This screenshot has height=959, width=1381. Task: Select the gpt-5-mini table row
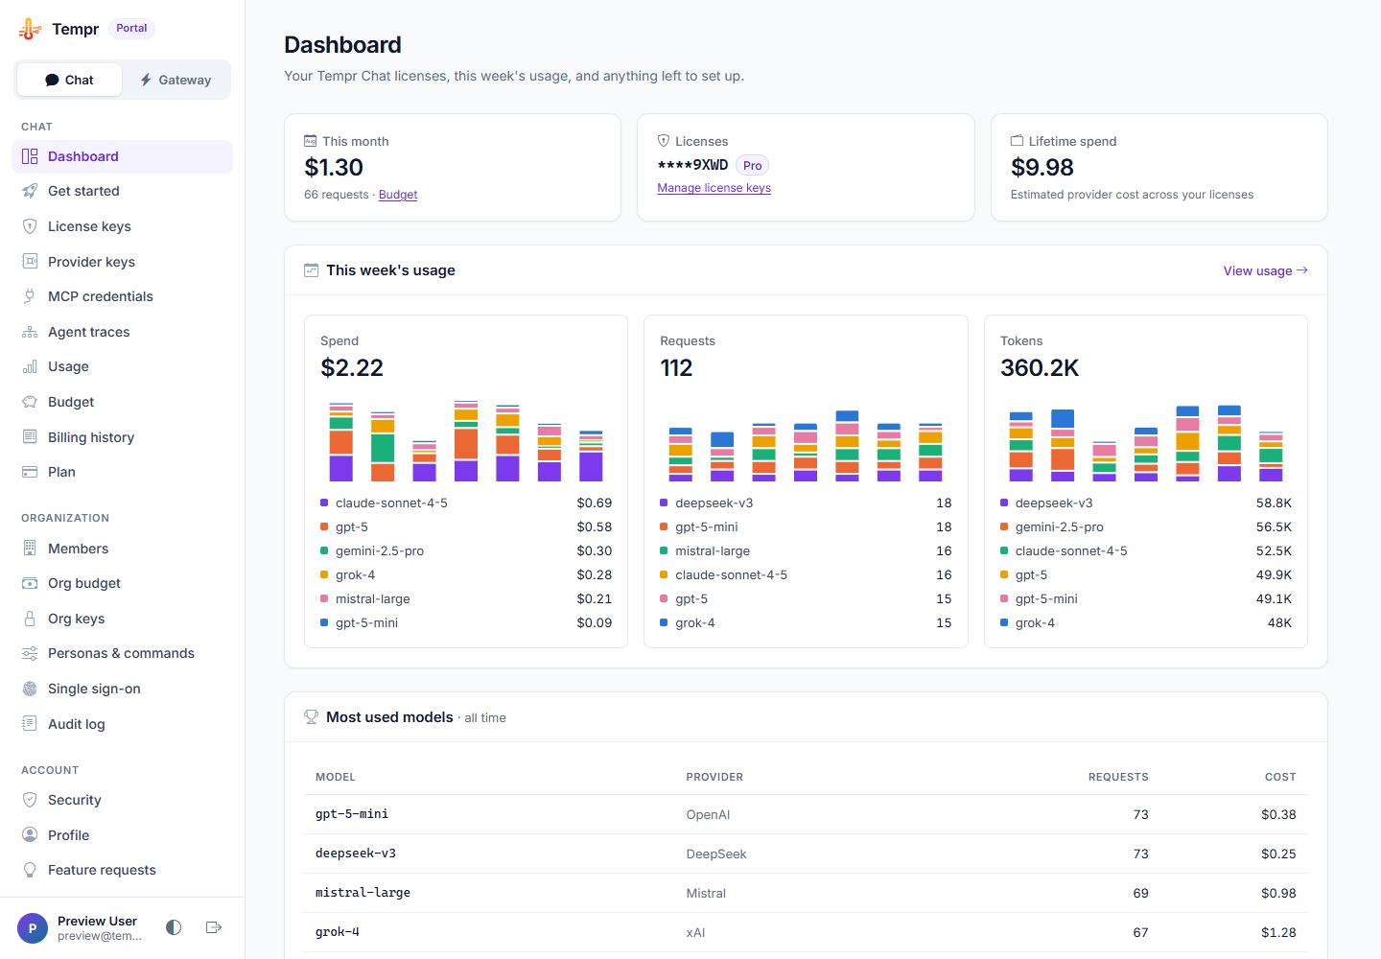click(x=806, y=814)
